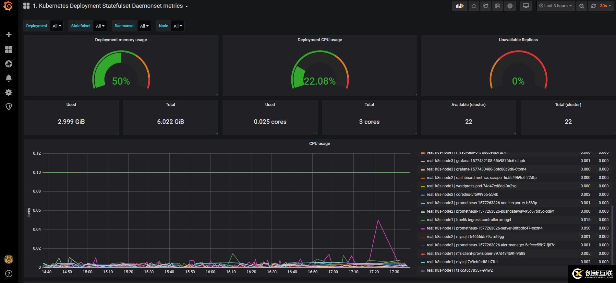Toggle legend series dashboard-metrics-scraper-6c554969c6-22dtp
Screen dimensions: 616x283
point(481,178)
